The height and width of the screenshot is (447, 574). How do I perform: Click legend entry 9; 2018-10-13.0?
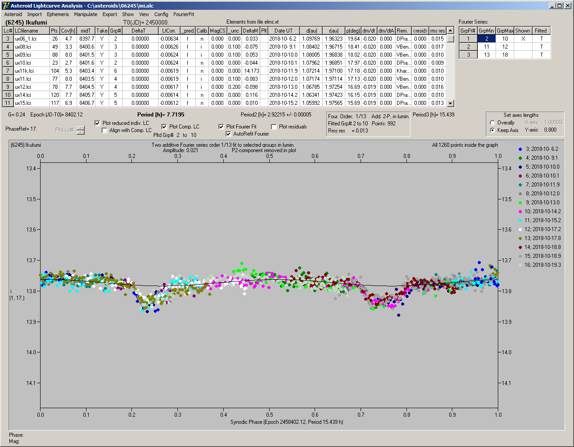pos(538,203)
